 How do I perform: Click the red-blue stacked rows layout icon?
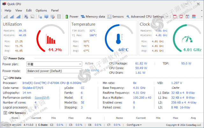(x=194, y=17)
